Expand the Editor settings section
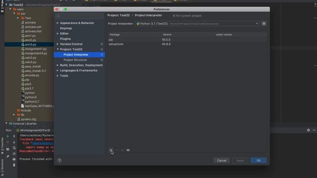317x178 pixels. coord(57,34)
